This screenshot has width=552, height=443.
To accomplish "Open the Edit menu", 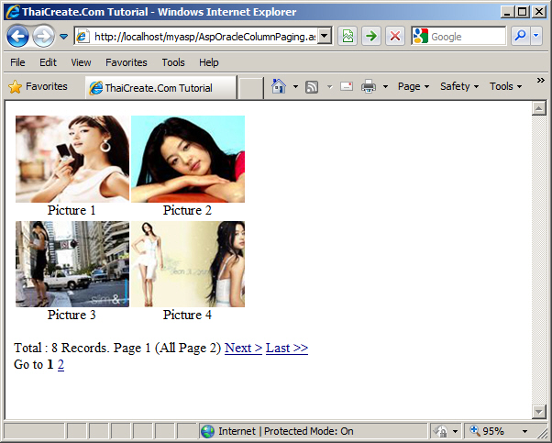I will pos(48,62).
